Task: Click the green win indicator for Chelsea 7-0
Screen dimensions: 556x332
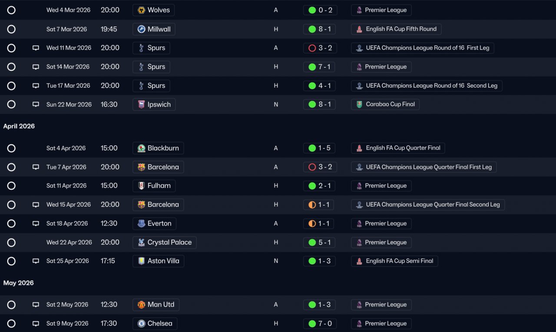Action: (x=312, y=323)
